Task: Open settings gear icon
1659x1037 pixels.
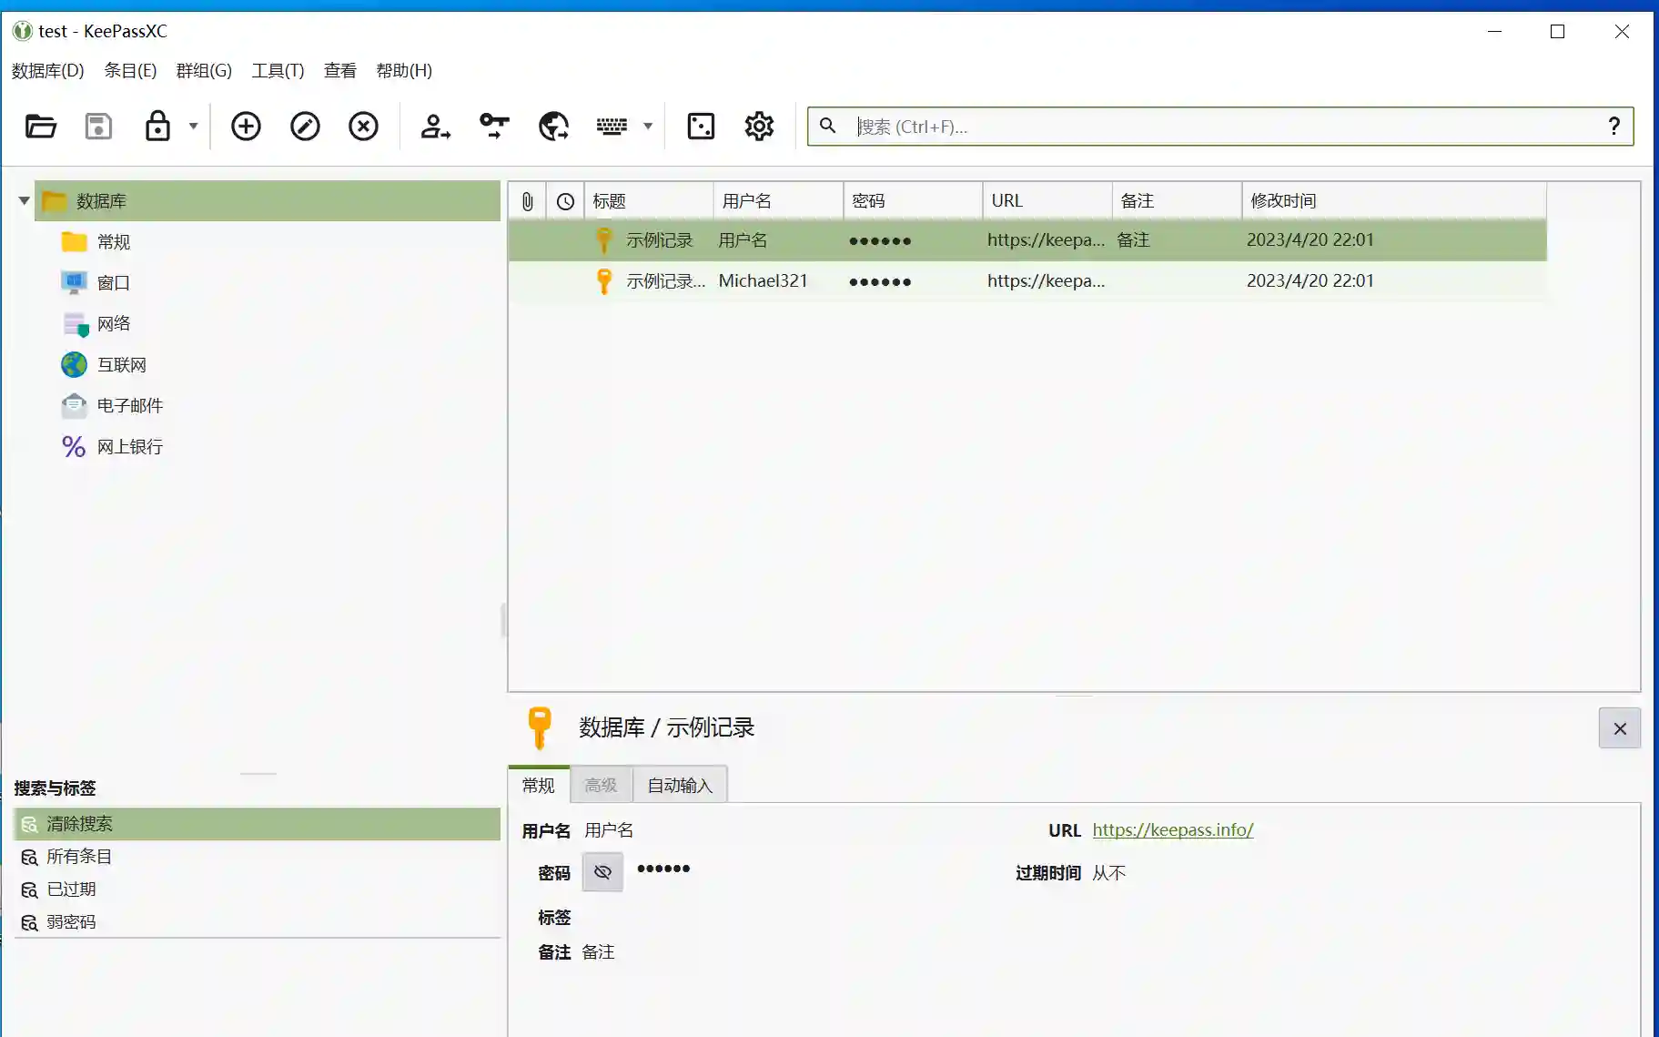Action: tap(759, 126)
